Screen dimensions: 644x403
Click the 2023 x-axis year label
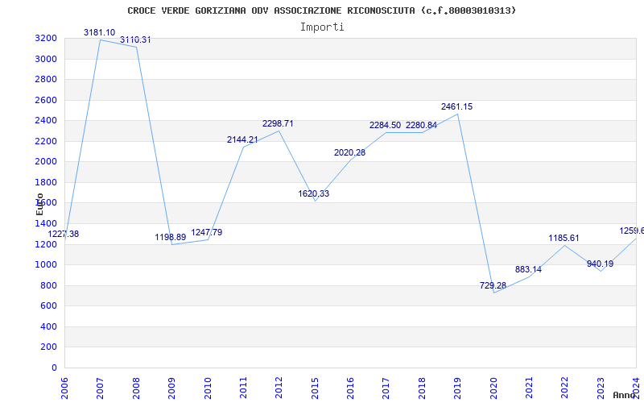[601, 388]
